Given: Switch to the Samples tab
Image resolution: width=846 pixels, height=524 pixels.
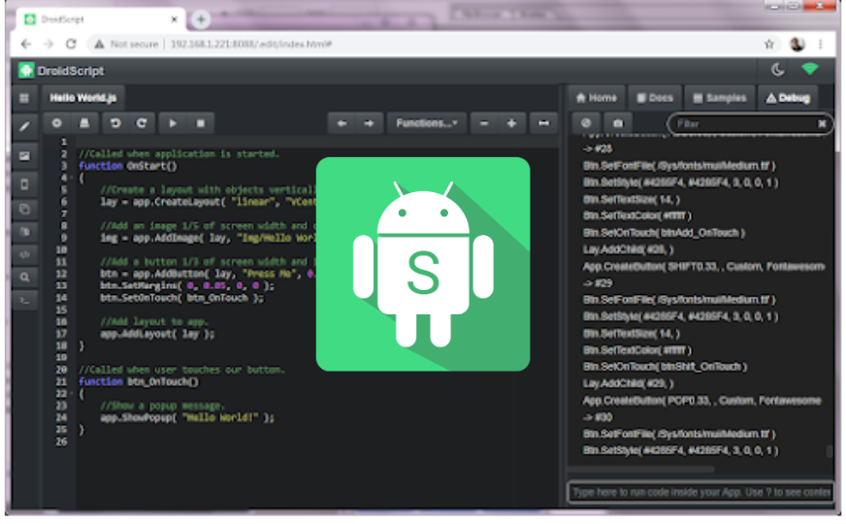Looking at the screenshot, I should (x=720, y=98).
